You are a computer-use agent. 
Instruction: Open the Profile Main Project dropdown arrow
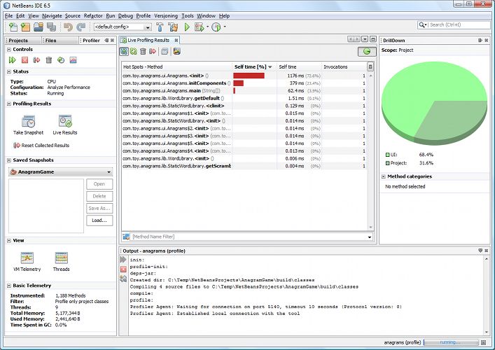click(x=225, y=27)
